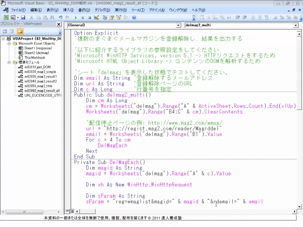Click the blue Help question mark icon

pyautogui.click(x=134, y=18)
